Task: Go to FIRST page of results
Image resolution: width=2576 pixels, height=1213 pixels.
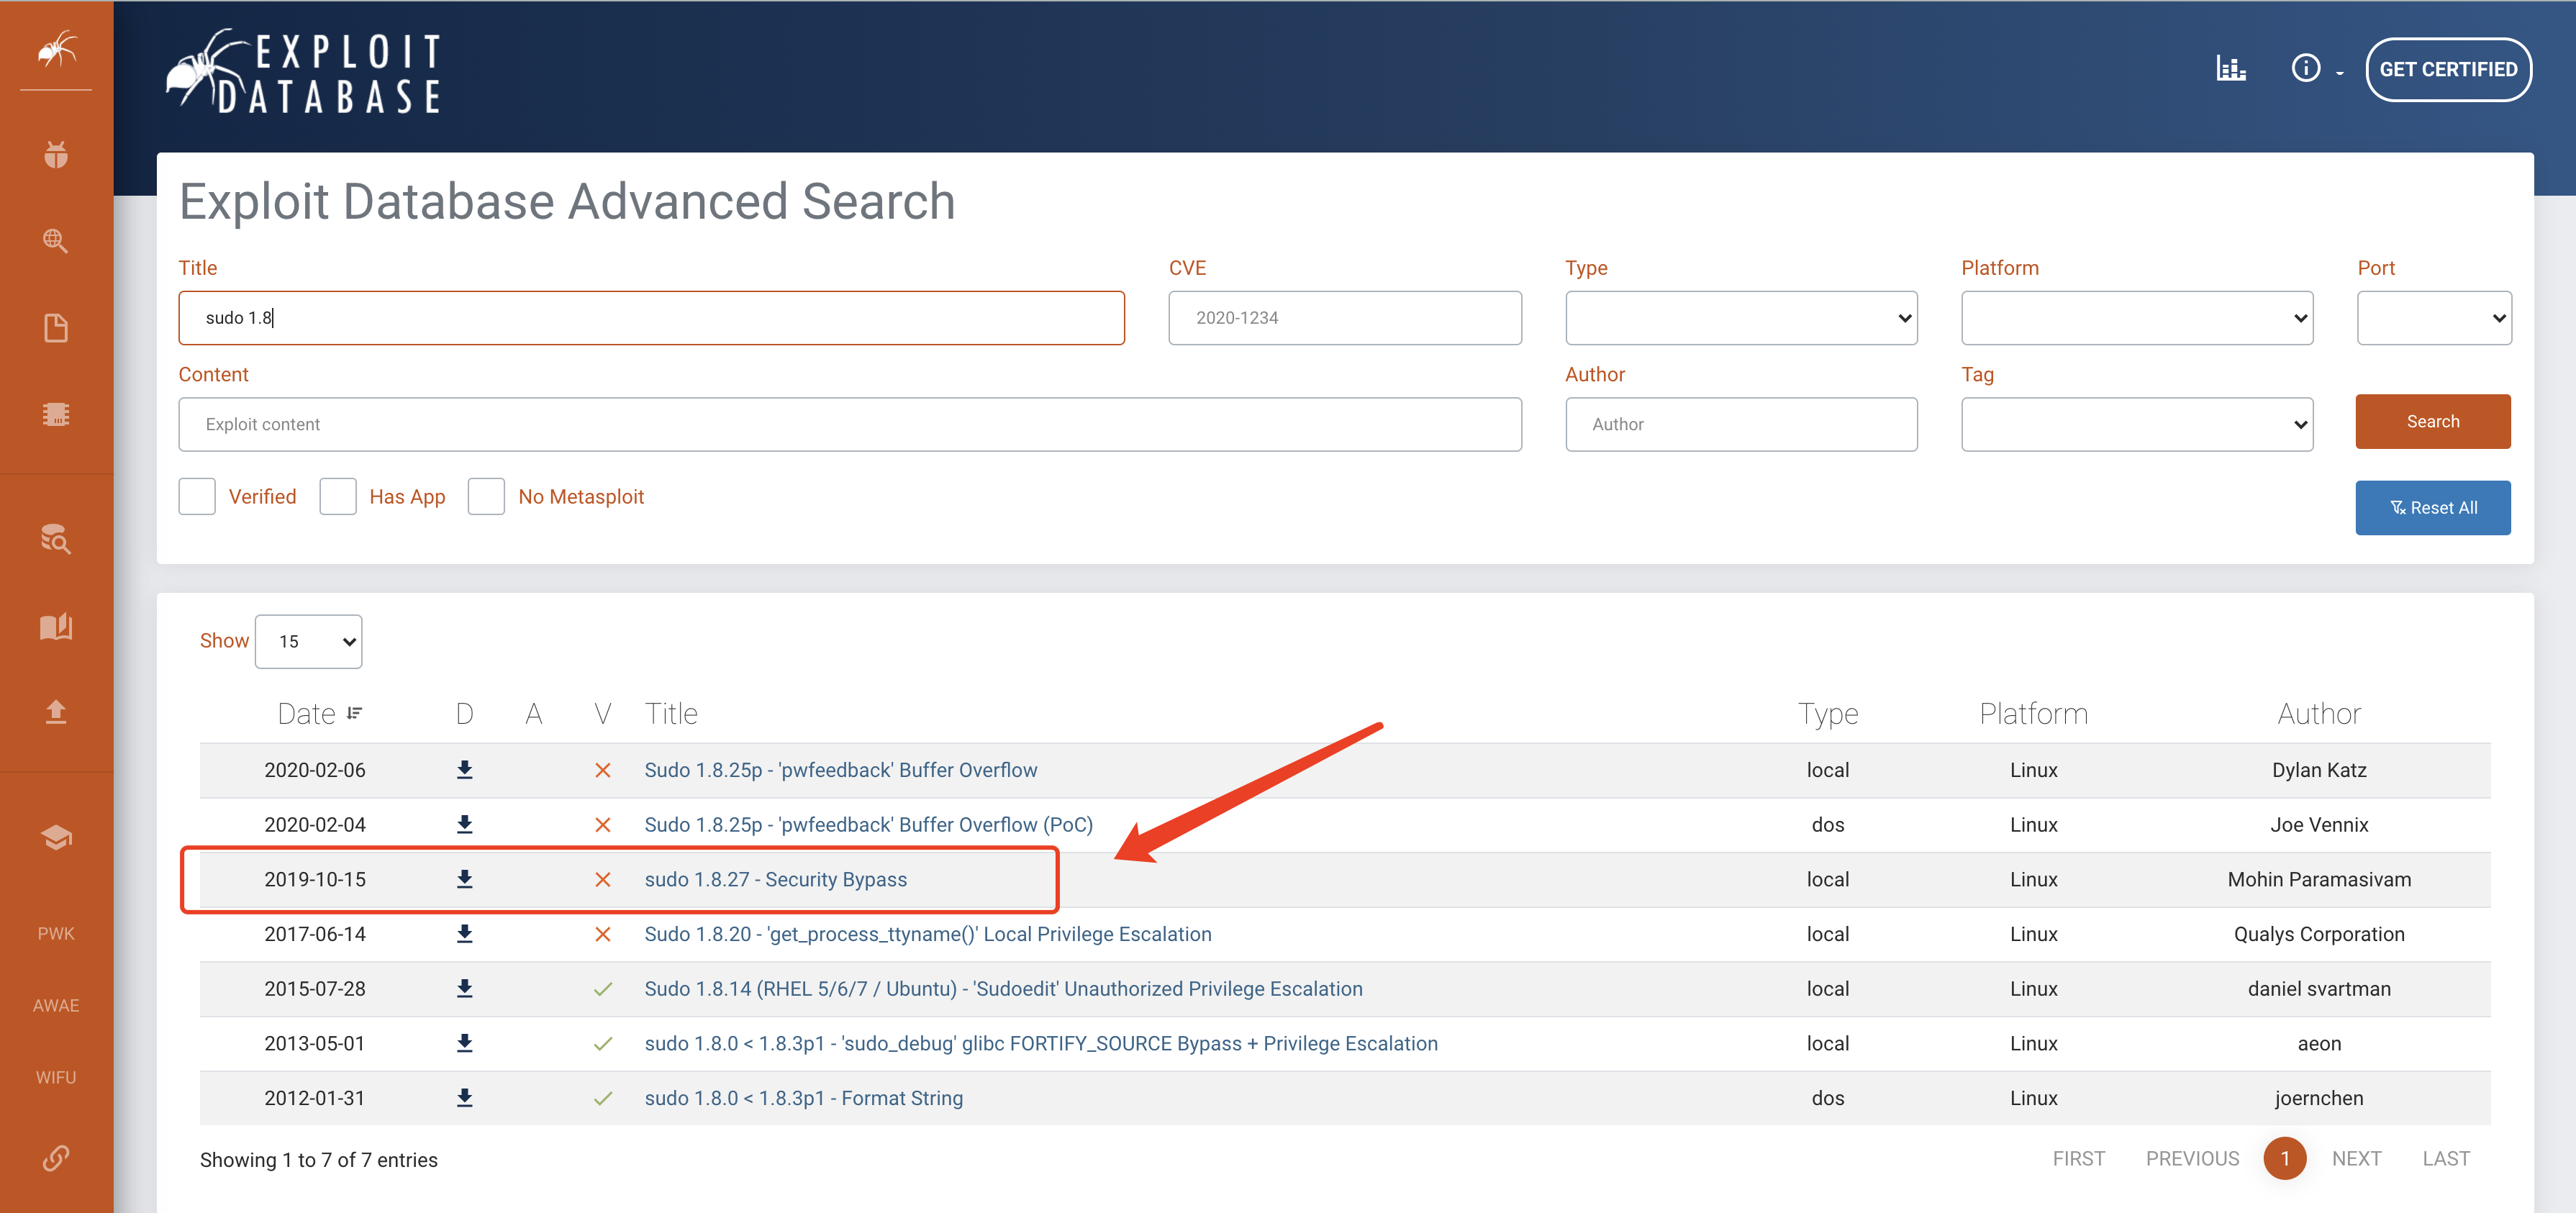Action: pos(2078,1158)
